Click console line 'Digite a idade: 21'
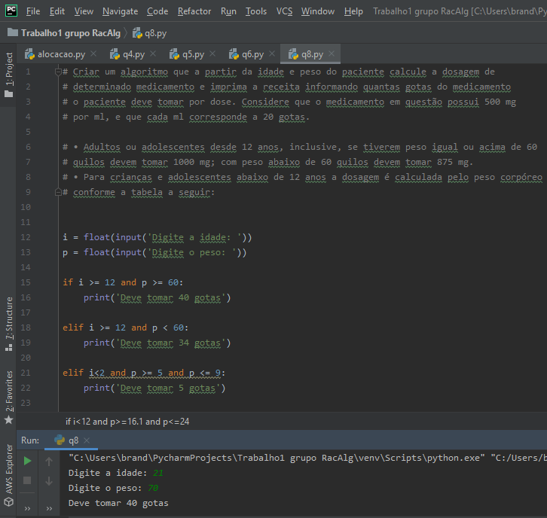 coord(116,473)
